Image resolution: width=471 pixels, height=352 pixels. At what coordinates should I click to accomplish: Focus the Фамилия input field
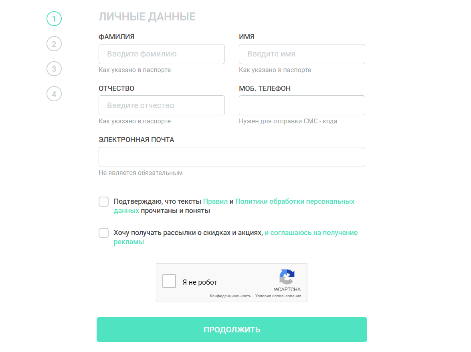[162, 54]
